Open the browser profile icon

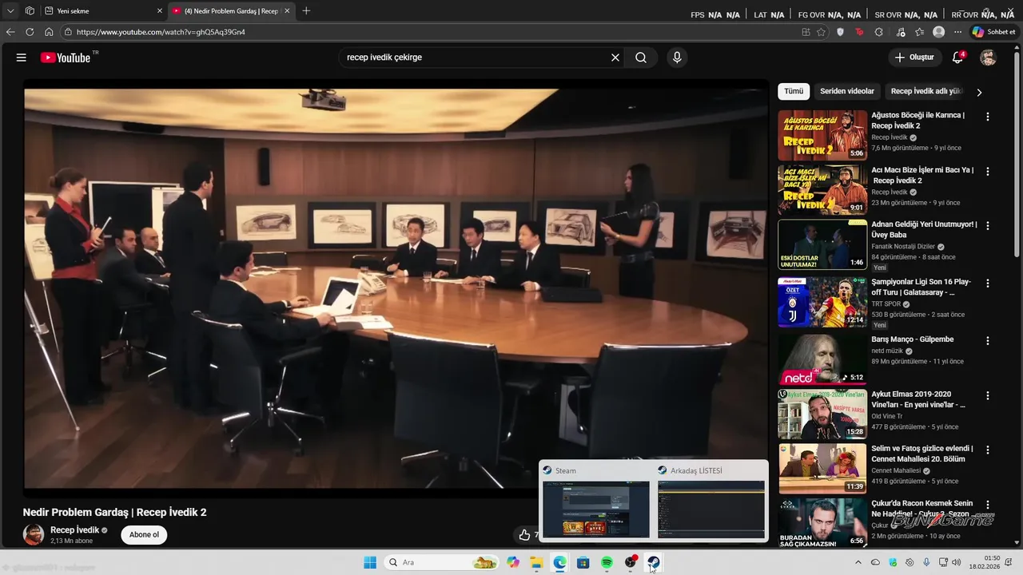(939, 32)
